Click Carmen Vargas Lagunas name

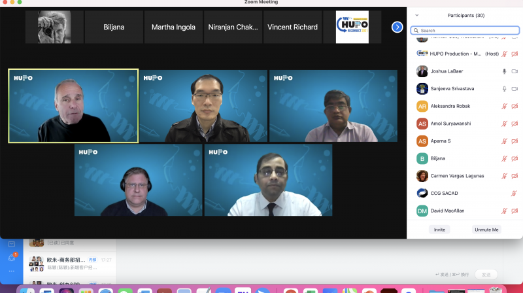click(457, 176)
